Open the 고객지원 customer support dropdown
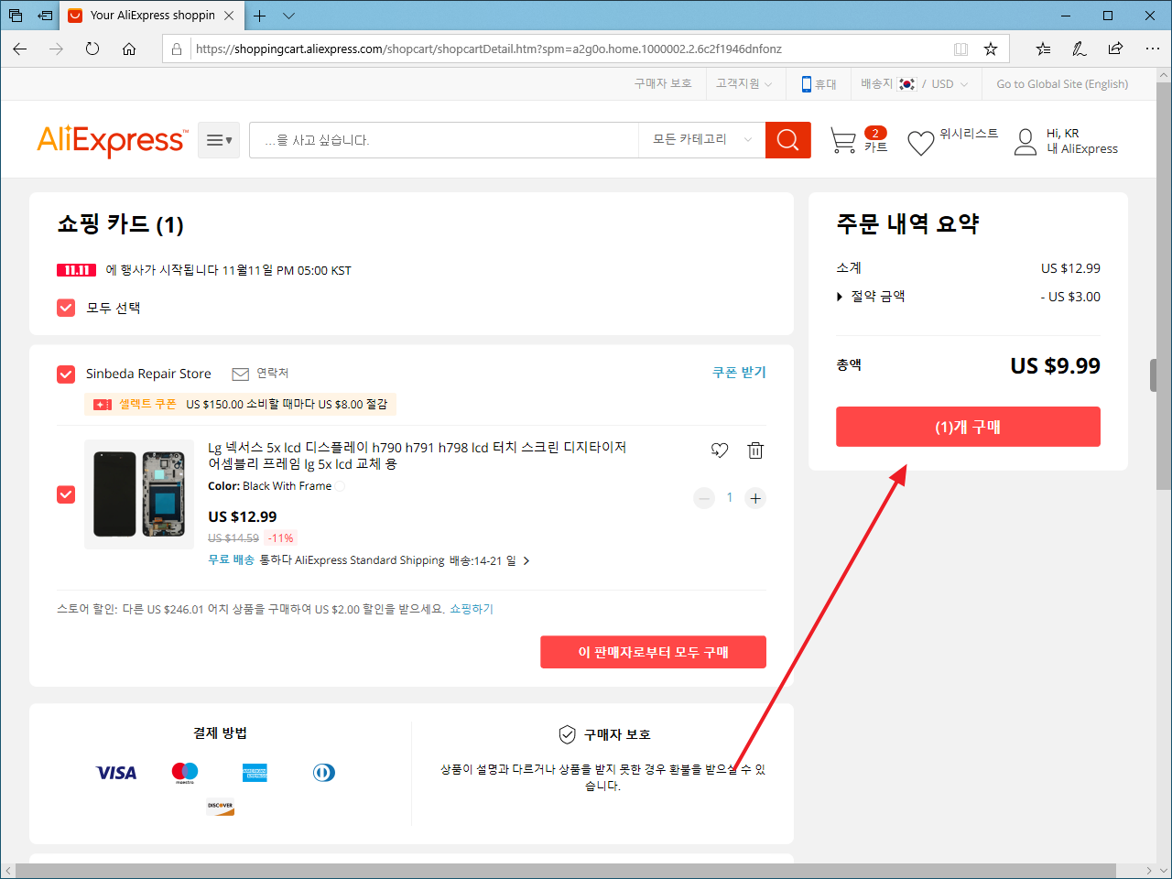Image resolution: width=1172 pixels, height=879 pixels. (743, 83)
